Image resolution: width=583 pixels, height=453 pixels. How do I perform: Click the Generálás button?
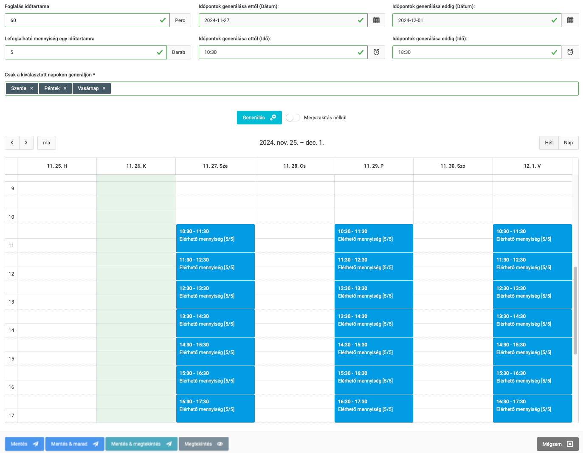click(259, 118)
